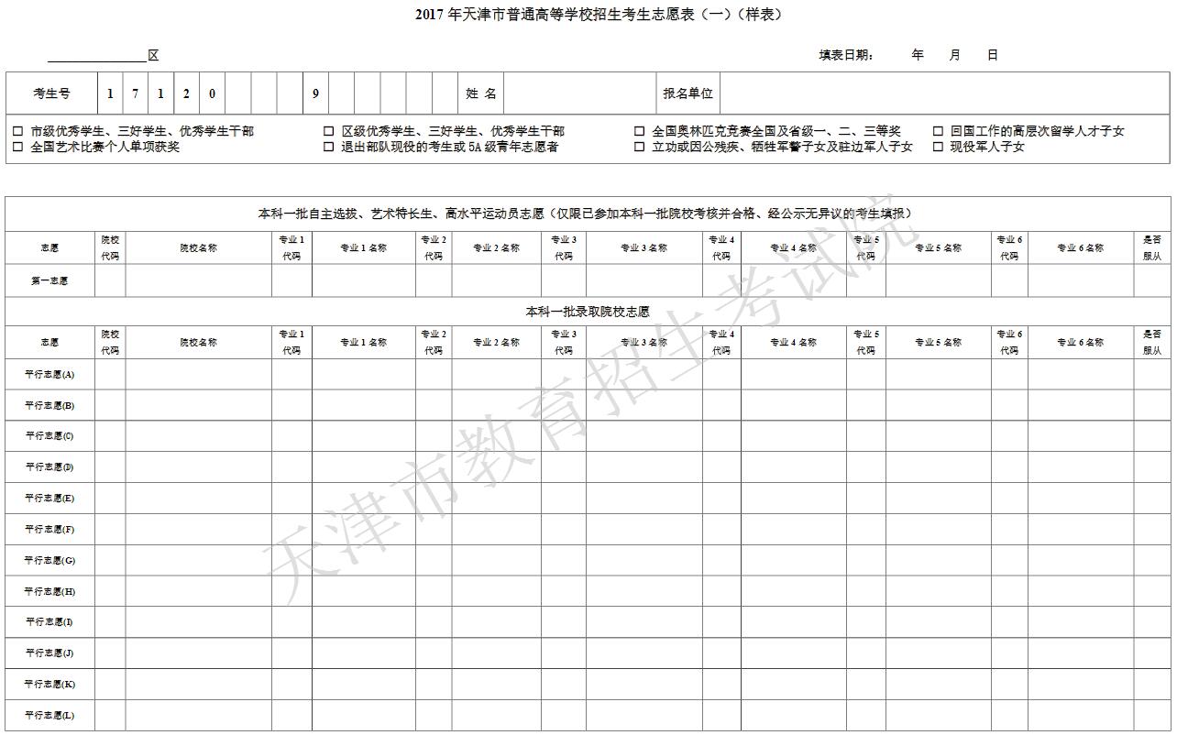1177x735 pixels.
Task: Click the 本科一批录取院校志愿 section header
Action: pyautogui.click(x=588, y=312)
